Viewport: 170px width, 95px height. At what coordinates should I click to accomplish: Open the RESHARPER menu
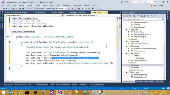click(67, 5)
